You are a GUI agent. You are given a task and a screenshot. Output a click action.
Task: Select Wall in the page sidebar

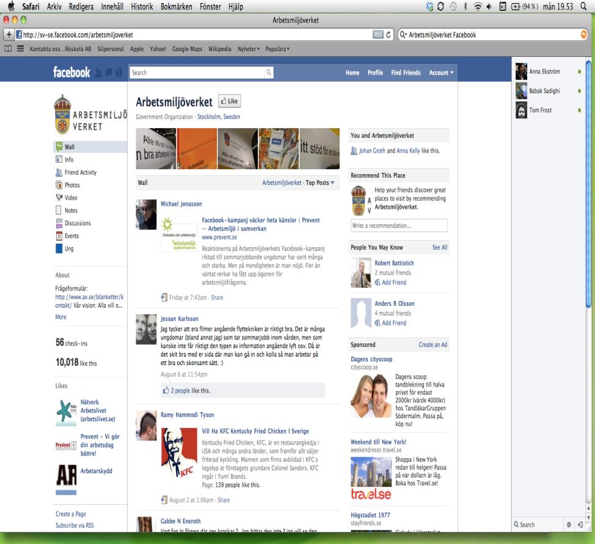click(x=90, y=147)
